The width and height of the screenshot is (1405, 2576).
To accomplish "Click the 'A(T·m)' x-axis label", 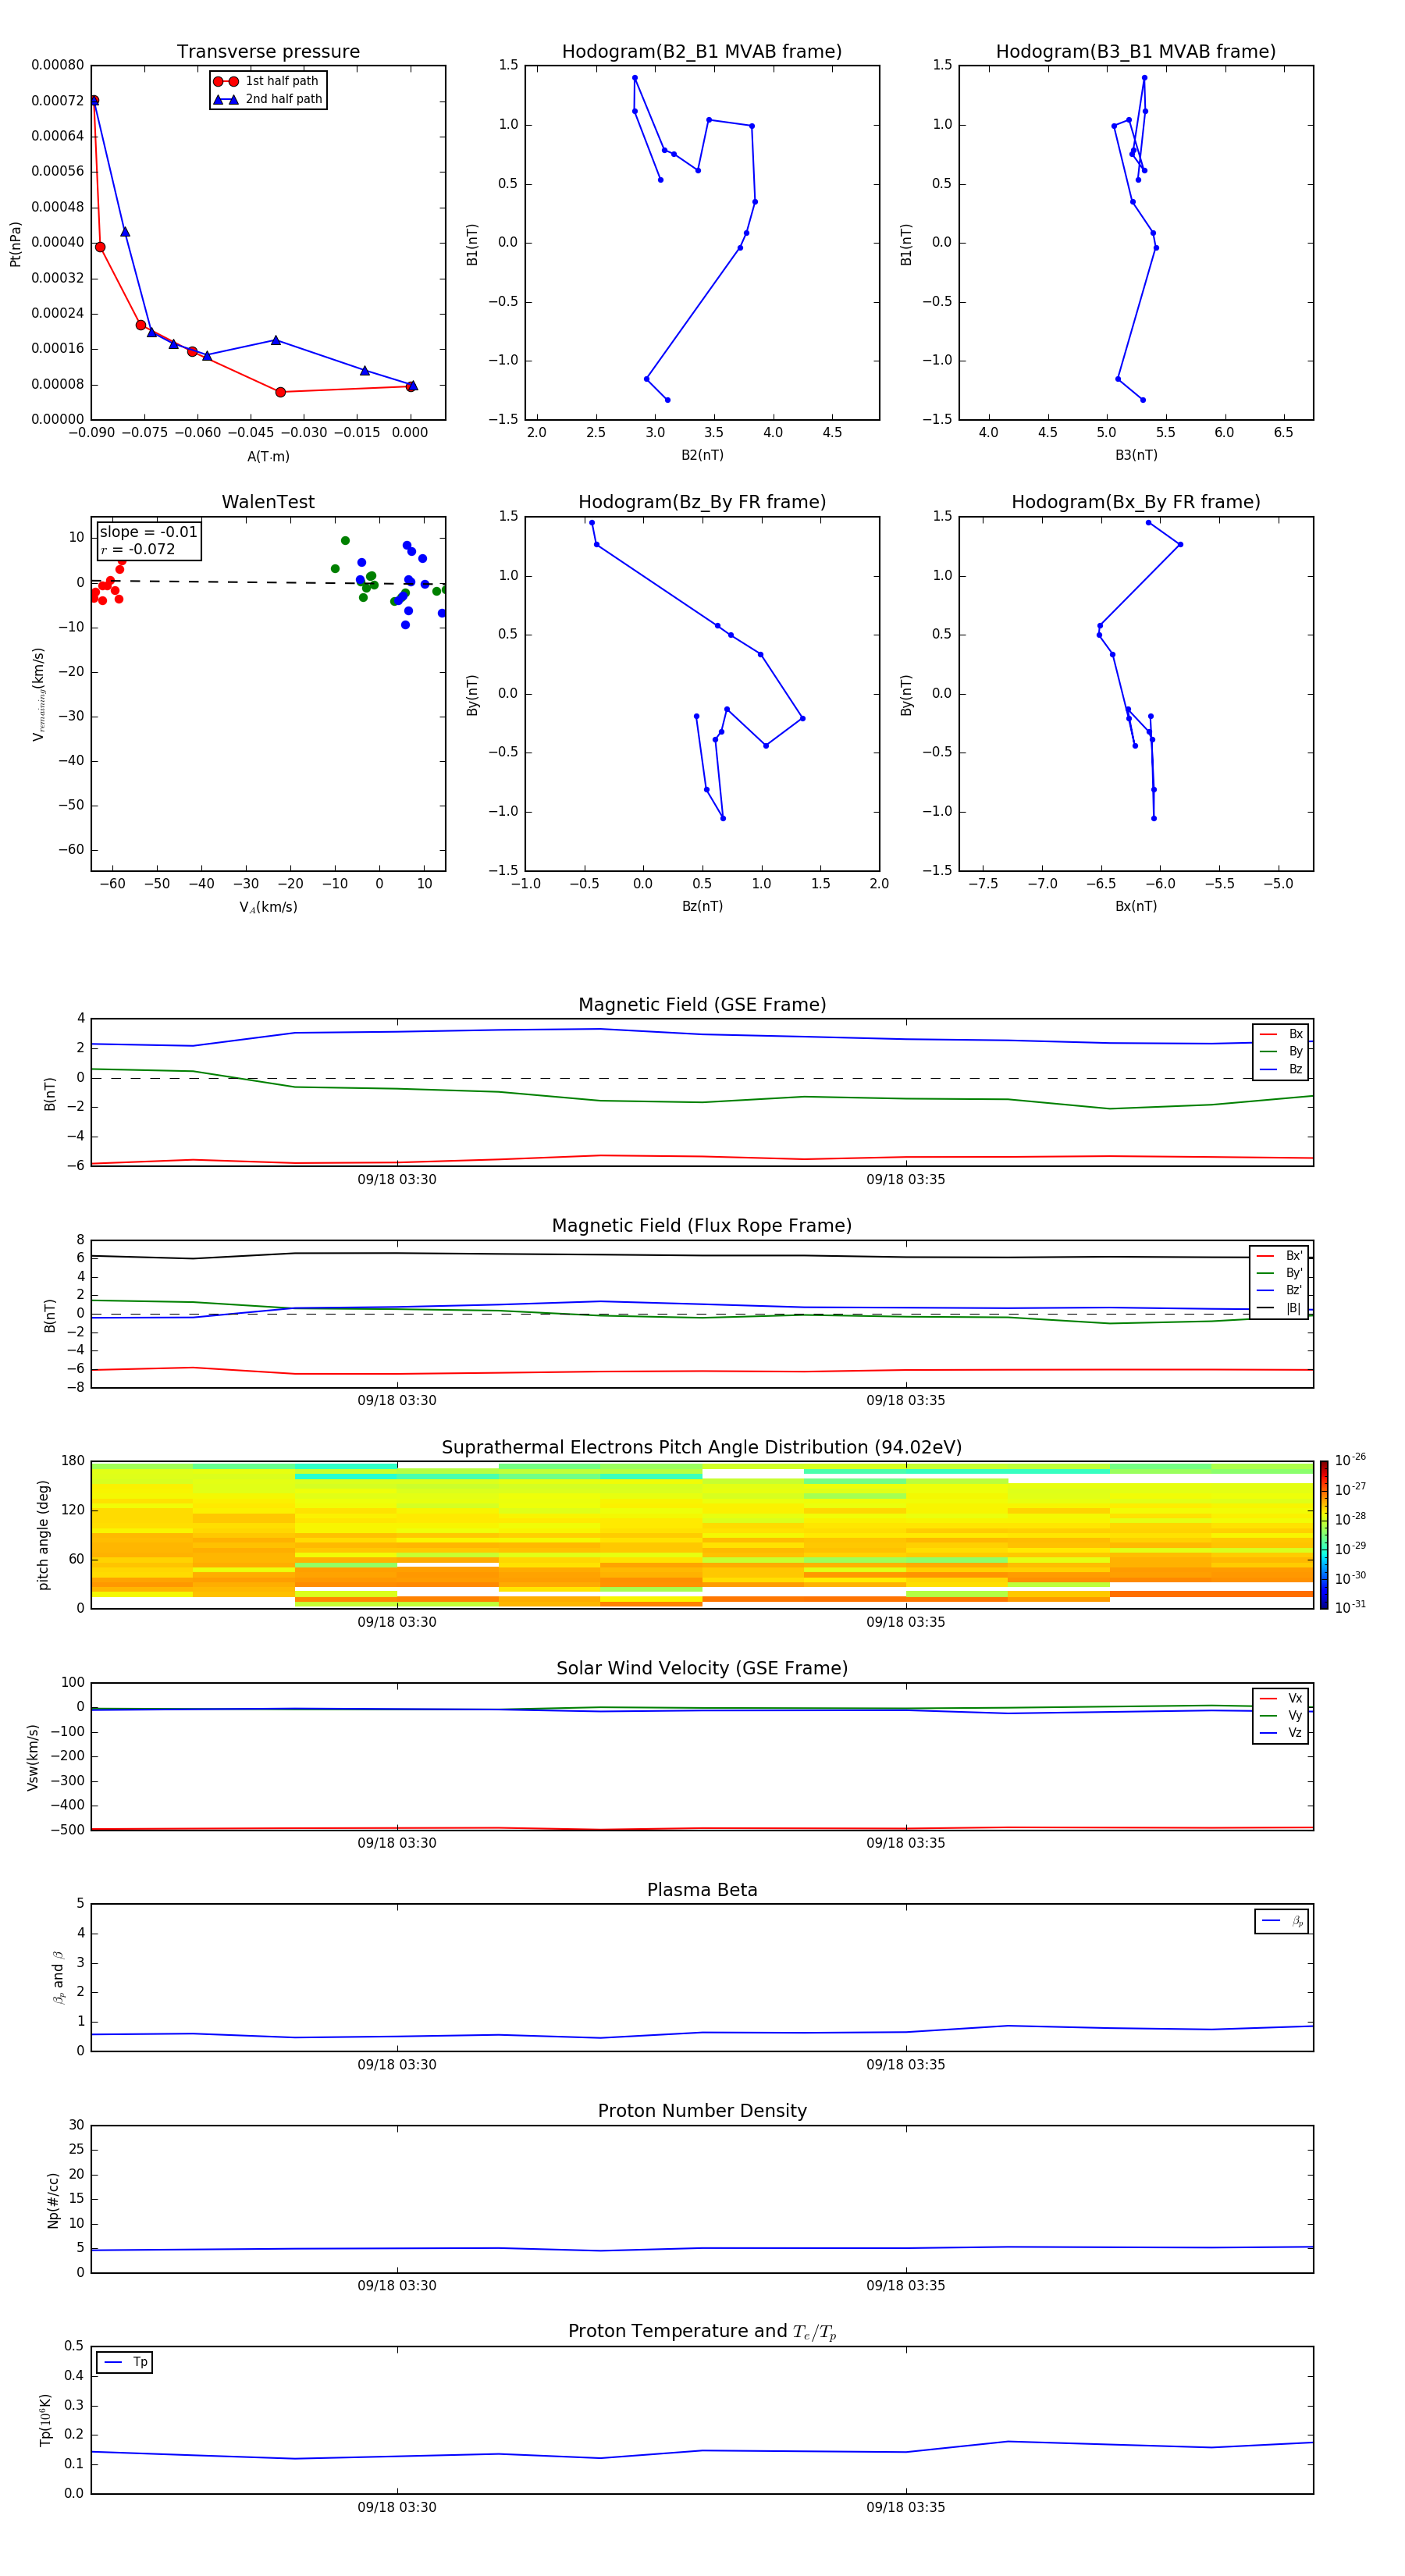I will [x=268, y=457].
